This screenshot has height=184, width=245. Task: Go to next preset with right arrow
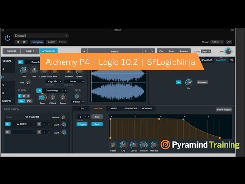24,42
